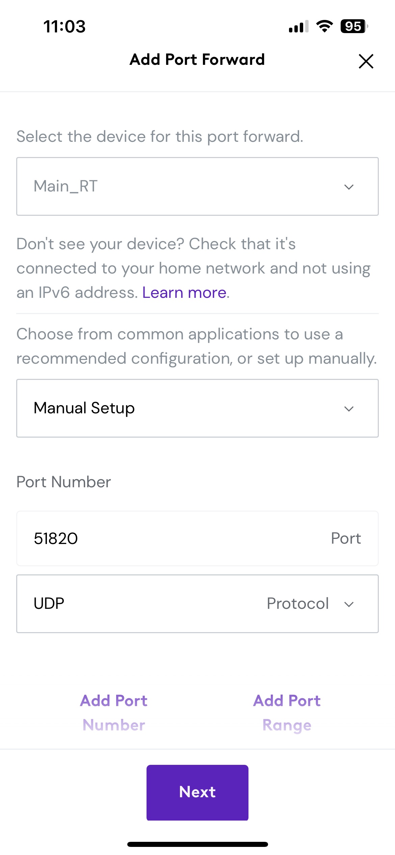Change the UDP protocol selection
395x855 pixels.
[197, 603]
